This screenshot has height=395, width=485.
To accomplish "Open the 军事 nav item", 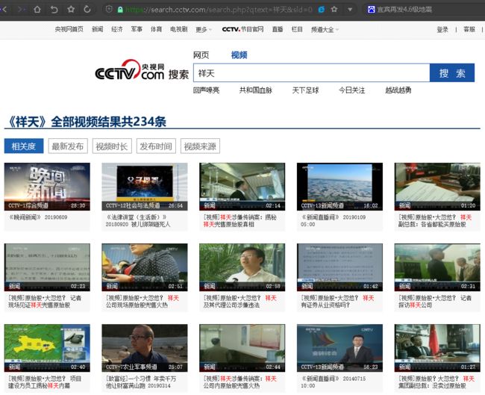I will click(x=137, y=29).
